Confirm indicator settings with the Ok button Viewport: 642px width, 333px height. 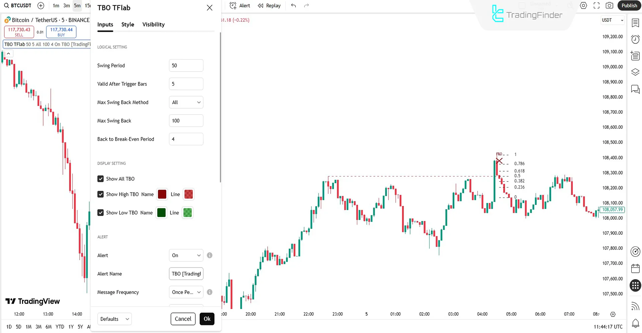pos(207,319)
